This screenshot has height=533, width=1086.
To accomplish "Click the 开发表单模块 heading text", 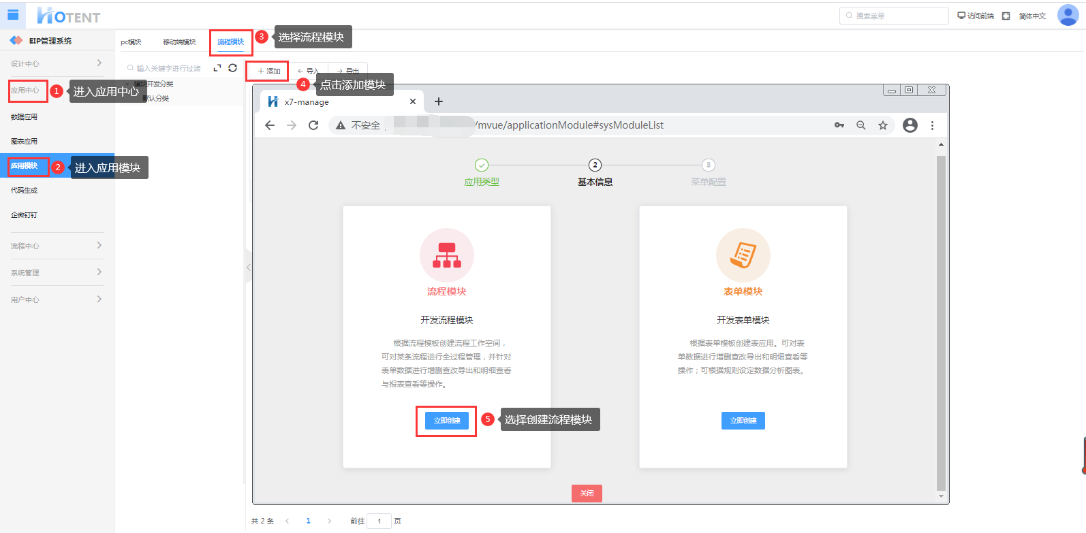I will [743, 321].
